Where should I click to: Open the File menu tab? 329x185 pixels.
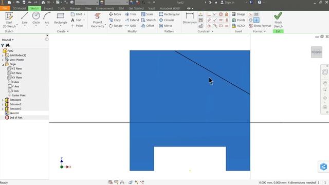(x=5, y=8)
